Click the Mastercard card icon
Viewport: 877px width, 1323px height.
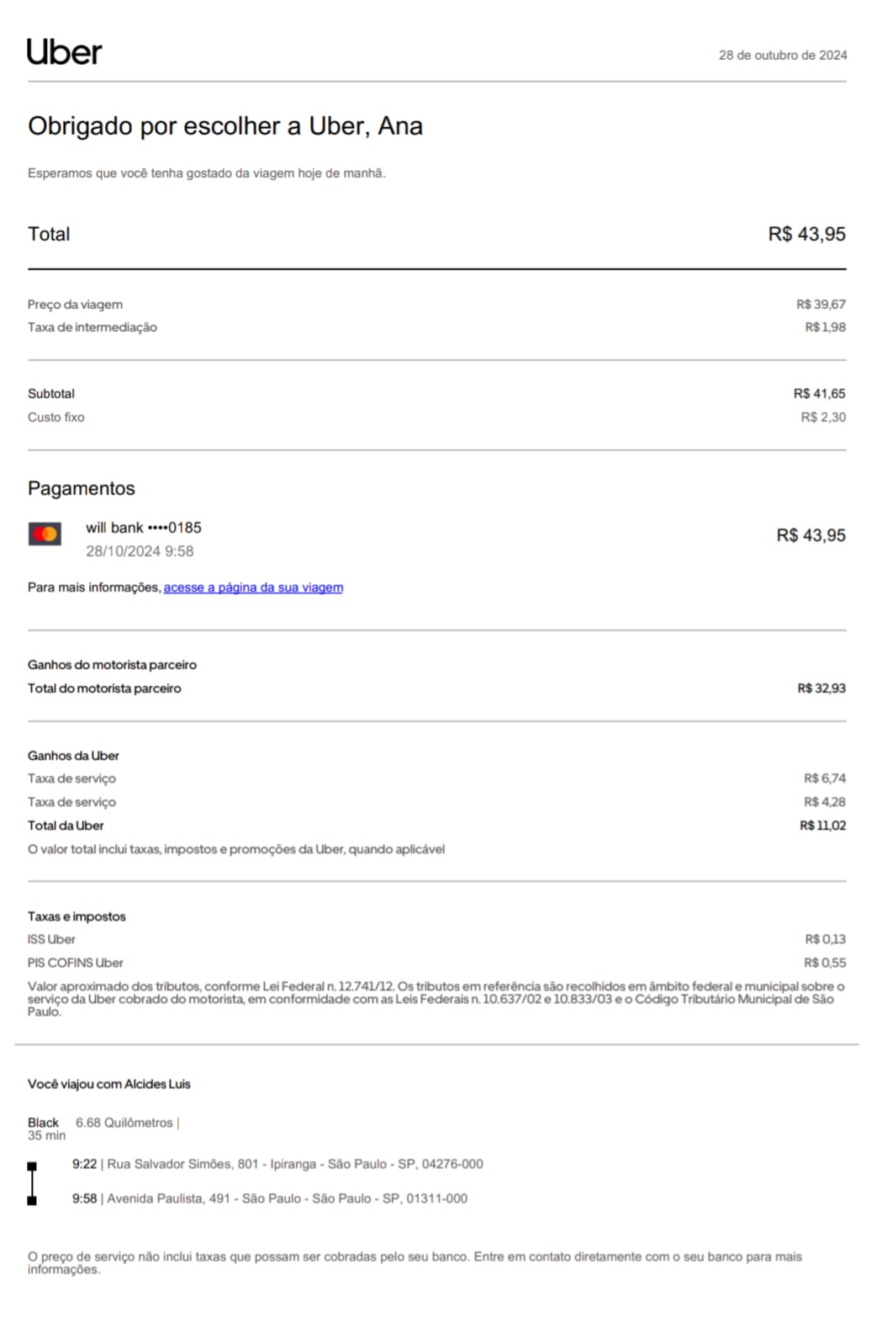pyautogui.click(x=45, y=534)
